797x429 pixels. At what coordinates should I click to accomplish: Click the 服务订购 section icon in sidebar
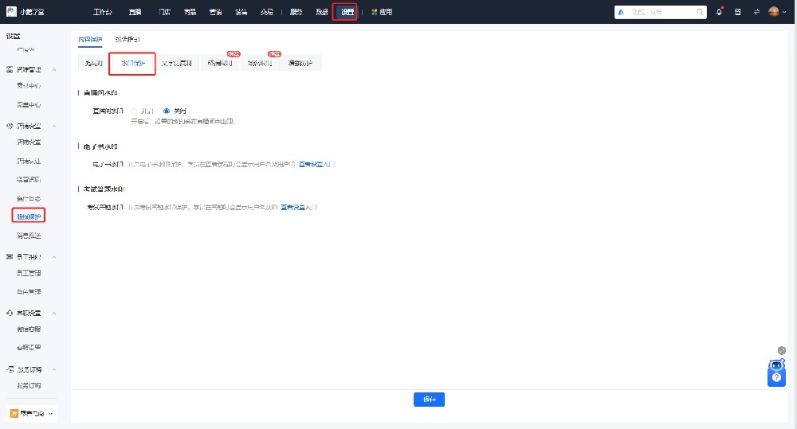(x=9, y=369)
